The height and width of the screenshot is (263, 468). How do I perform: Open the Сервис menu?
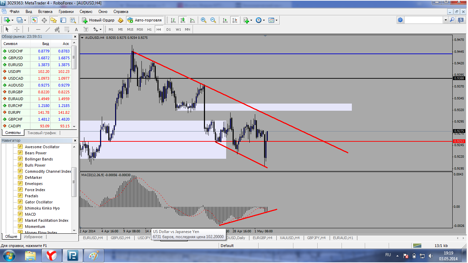(x=86, y=11)
